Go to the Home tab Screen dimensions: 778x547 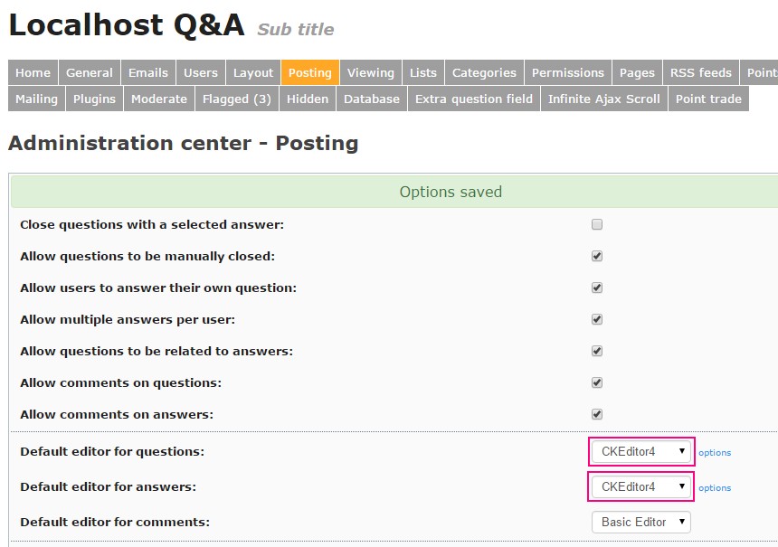point(33,73)
